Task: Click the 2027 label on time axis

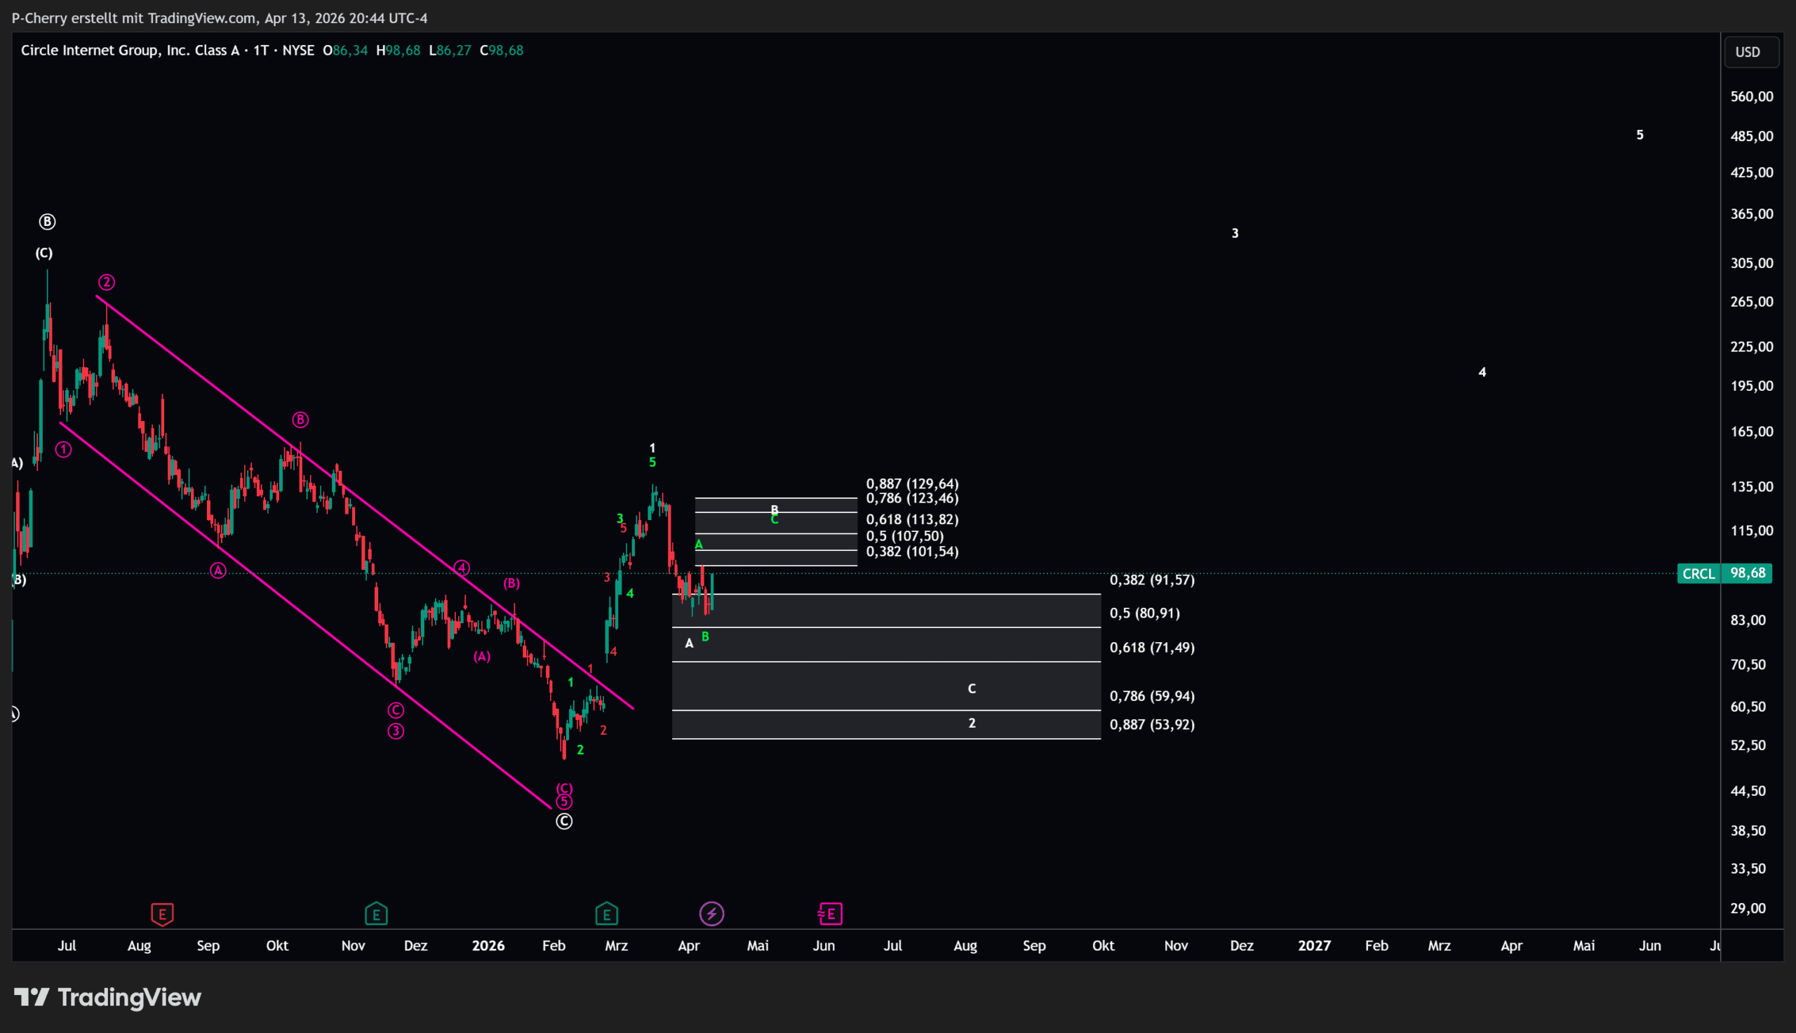Action: coord(1314,946)
